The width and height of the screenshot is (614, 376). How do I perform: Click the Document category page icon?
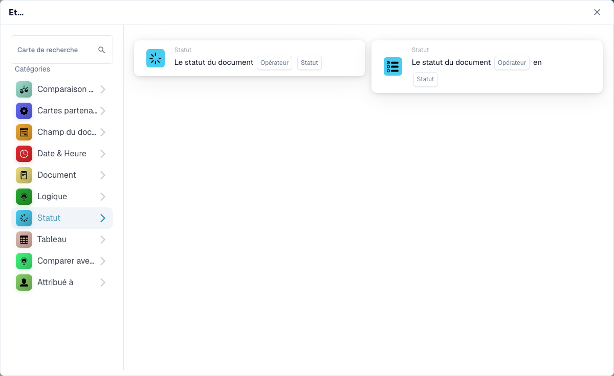click(x=24, y=175)
